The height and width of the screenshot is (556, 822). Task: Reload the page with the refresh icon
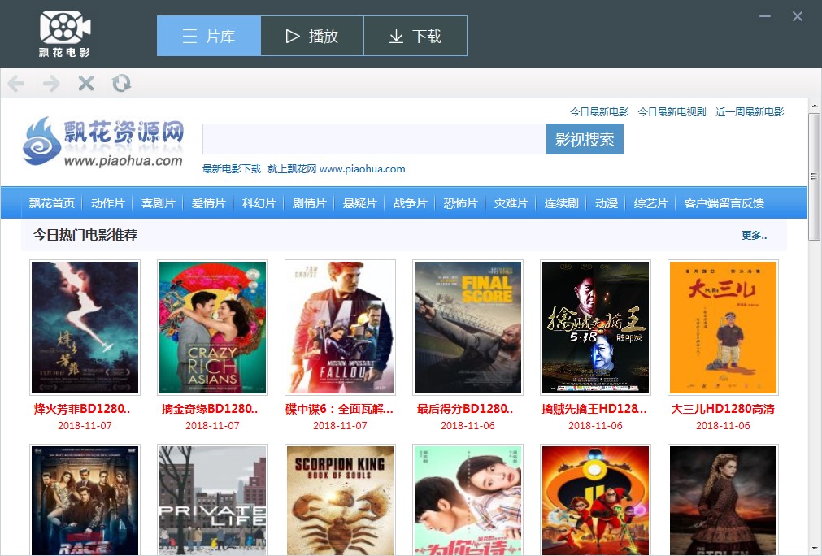(121, 84)
